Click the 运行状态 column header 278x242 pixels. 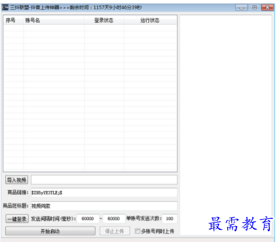click(x=150, y=20)
